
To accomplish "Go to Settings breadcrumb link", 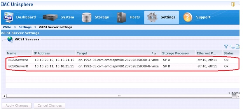I will tap(25, 27).
